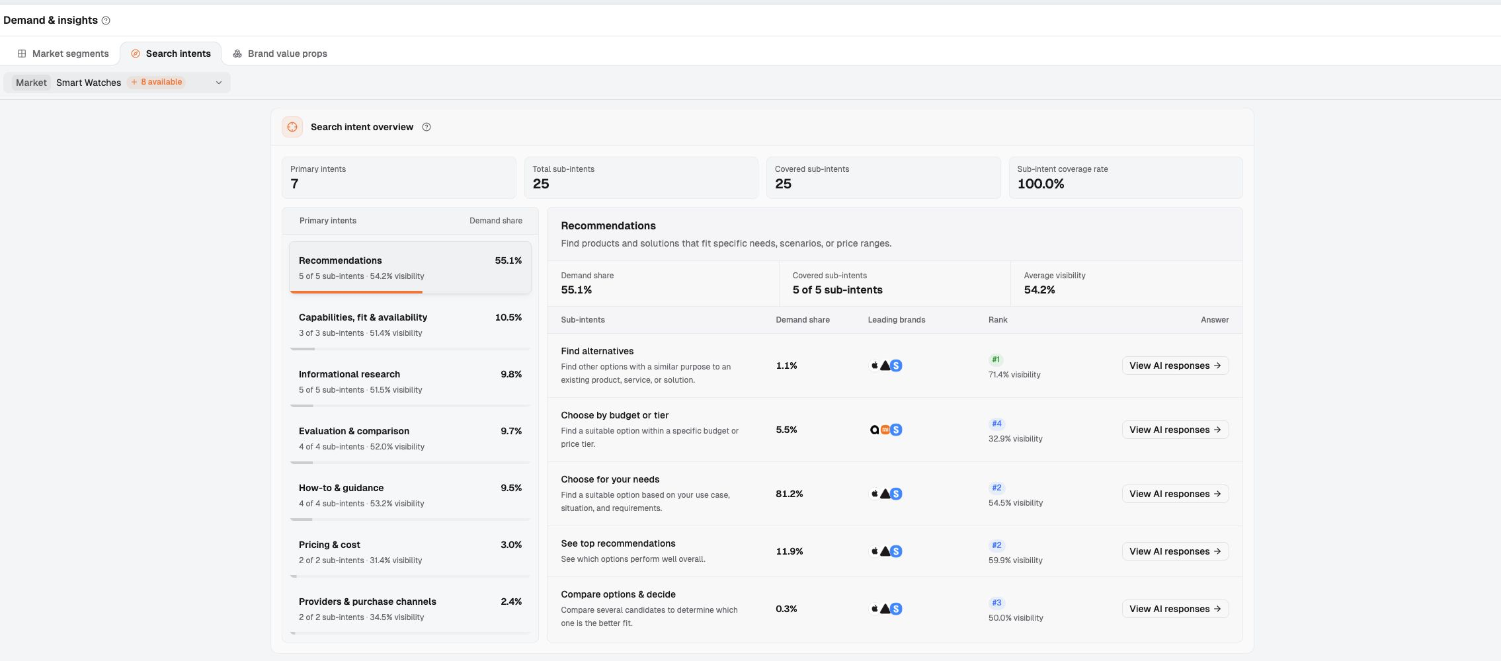Click #3 rank badge for Compare options & decide
The height and width of the screenshot is (661, 1501).
(x=996, y=603)
